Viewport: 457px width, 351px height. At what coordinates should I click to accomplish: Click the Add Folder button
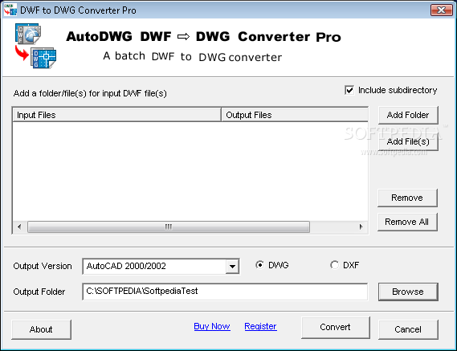[x=408, y=115]
